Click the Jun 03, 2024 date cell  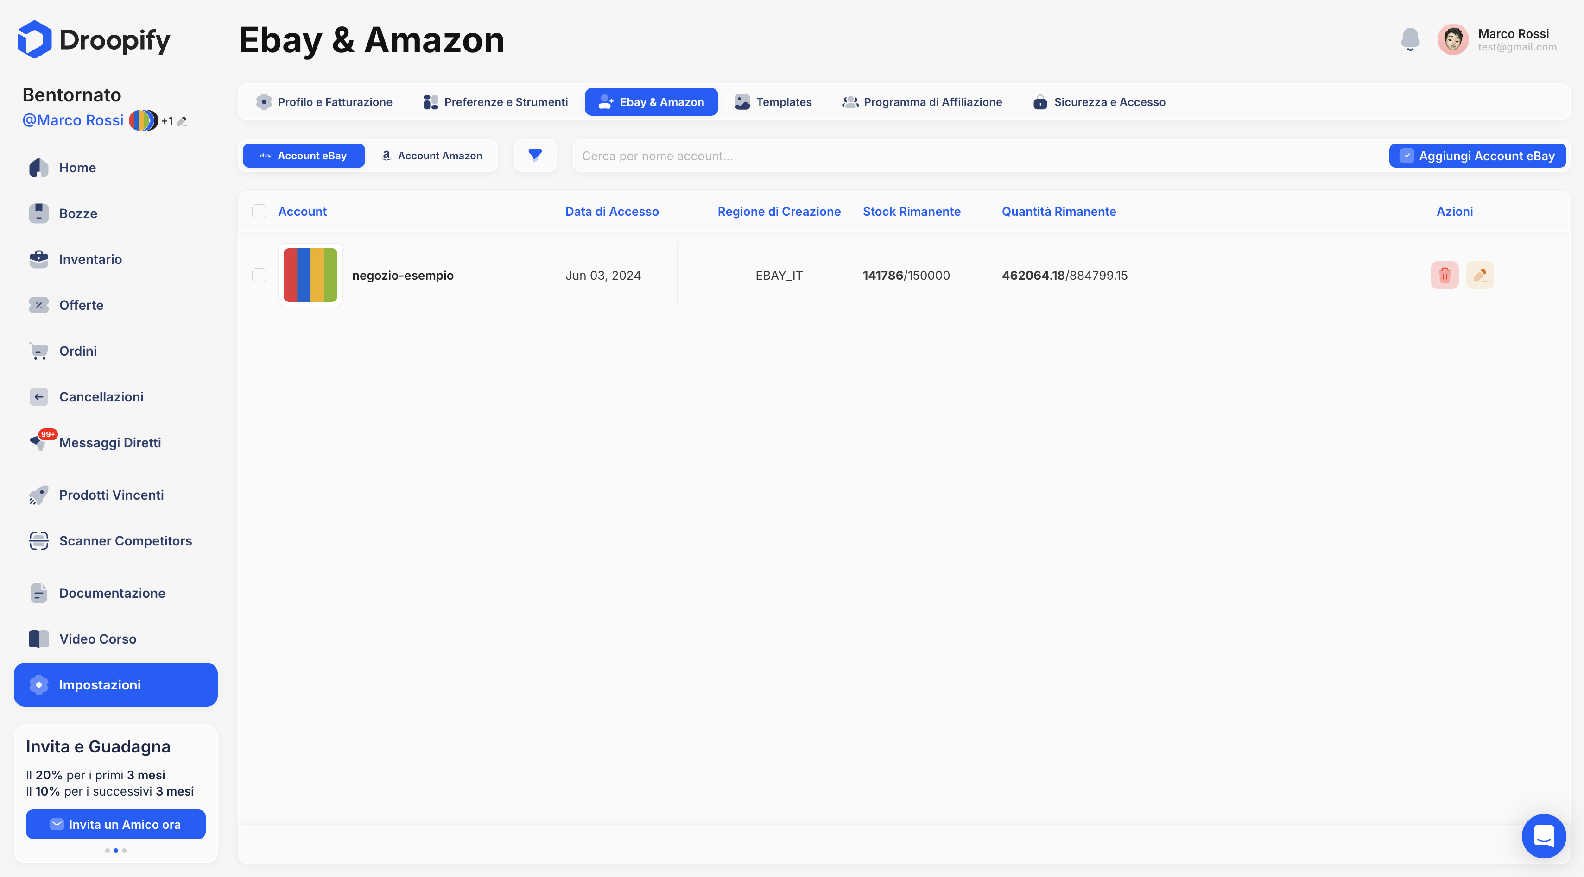coord(602,276)
